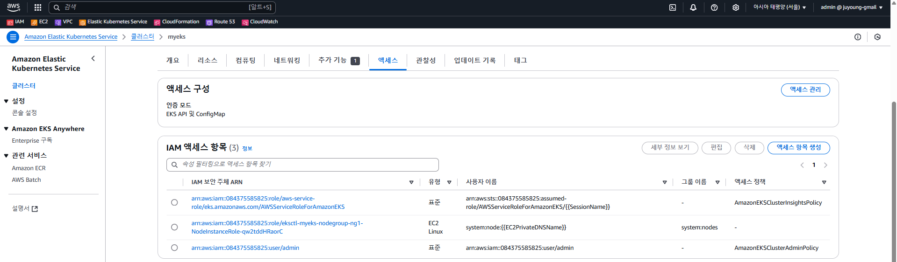Image resolution: width=897 pixels, height=262 pixels.
Task: Open the AWSServiceRoleForAmazonEKS role ARN link
Action: coord(268,203)
